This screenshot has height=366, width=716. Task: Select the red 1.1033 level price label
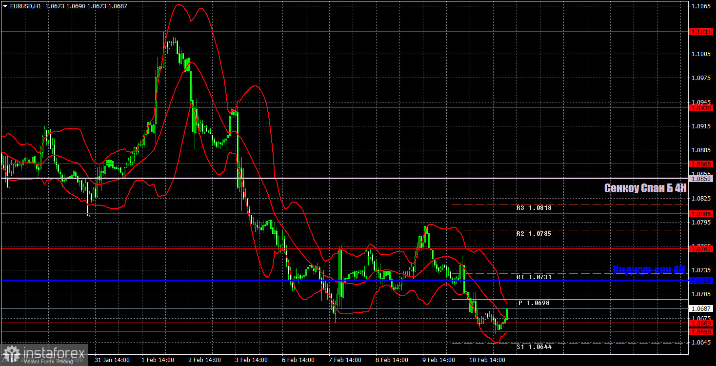(x=702, y=31)
